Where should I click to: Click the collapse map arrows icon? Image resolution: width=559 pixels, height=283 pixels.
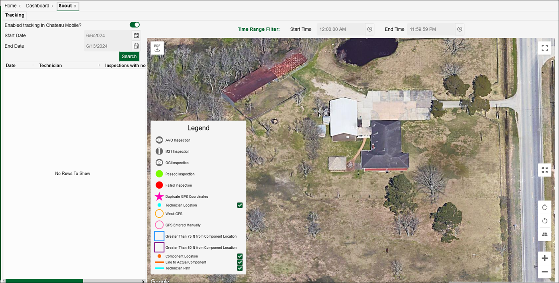click(545, 170)
